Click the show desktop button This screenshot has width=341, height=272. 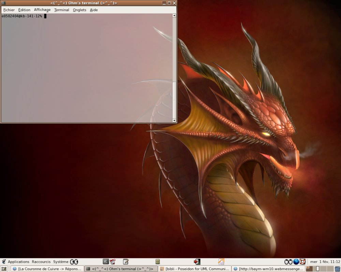coord(4,269)
